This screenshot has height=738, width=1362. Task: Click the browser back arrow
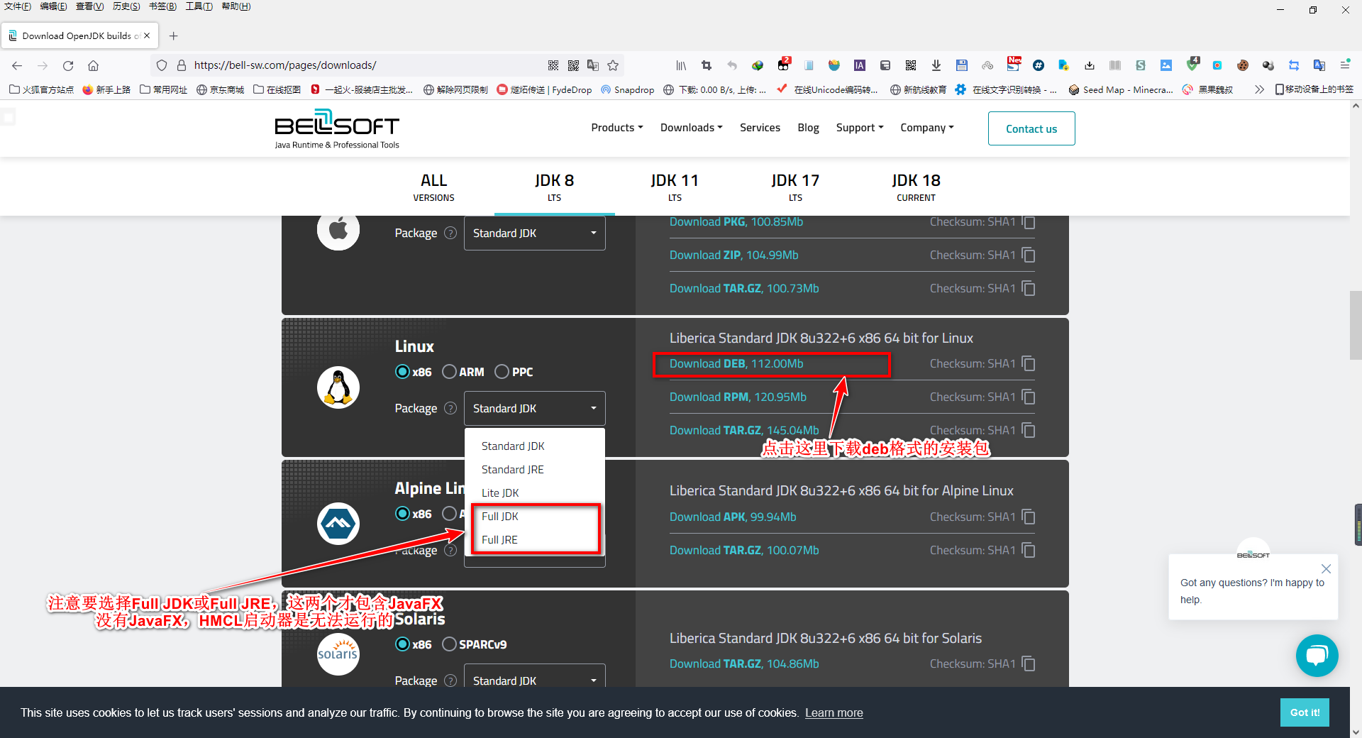tap(17, 65)
